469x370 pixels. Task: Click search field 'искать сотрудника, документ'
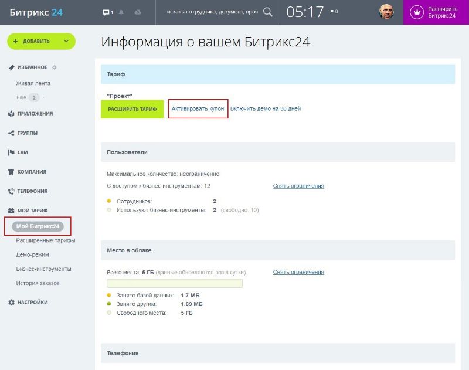212,12
